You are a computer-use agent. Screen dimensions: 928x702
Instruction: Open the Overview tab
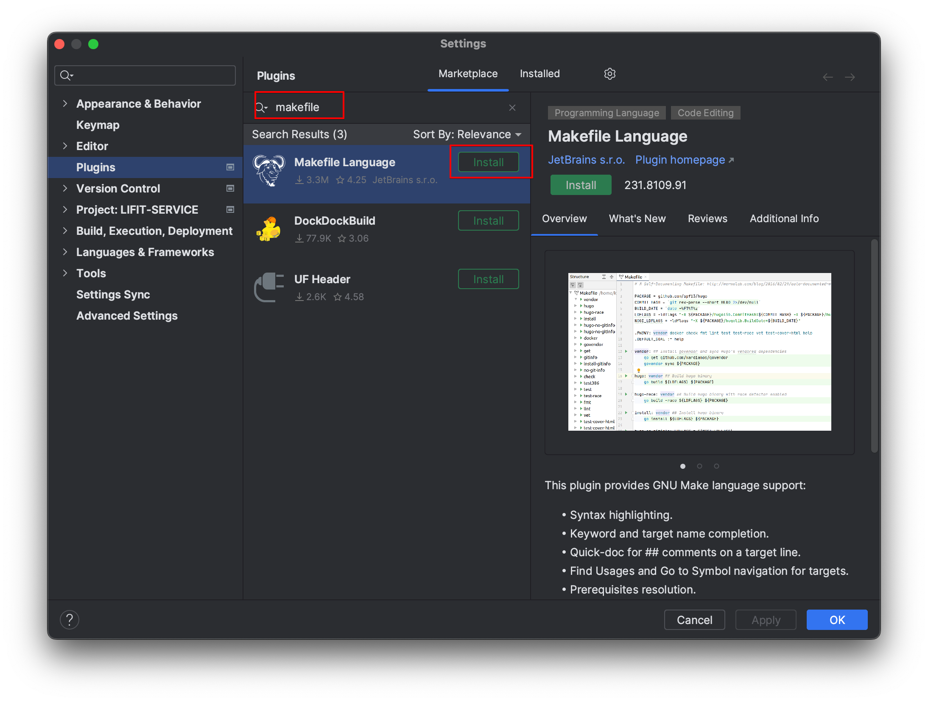tap(564, 219)
